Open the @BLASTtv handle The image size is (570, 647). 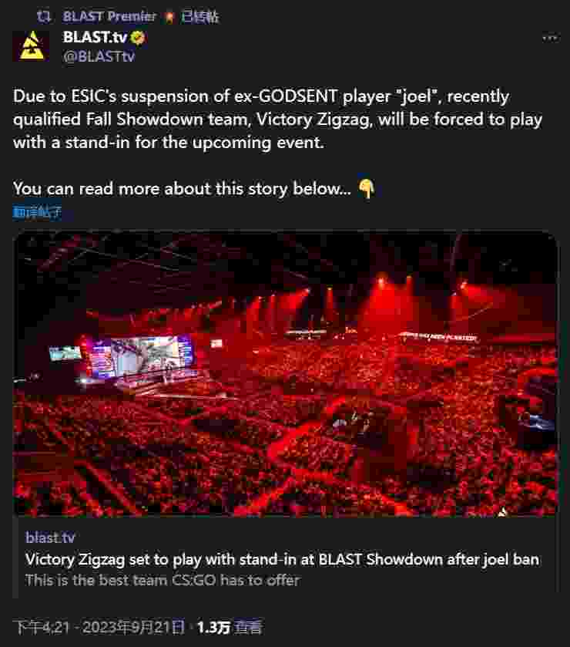99,56
